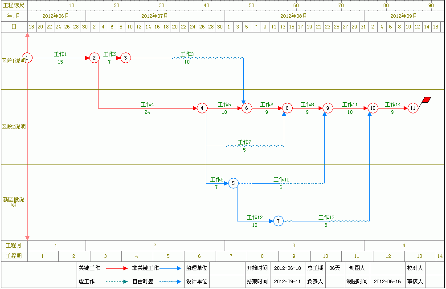
Task: Click drawing date 2012-06-16 cell
Action: (x=387, y=281)
